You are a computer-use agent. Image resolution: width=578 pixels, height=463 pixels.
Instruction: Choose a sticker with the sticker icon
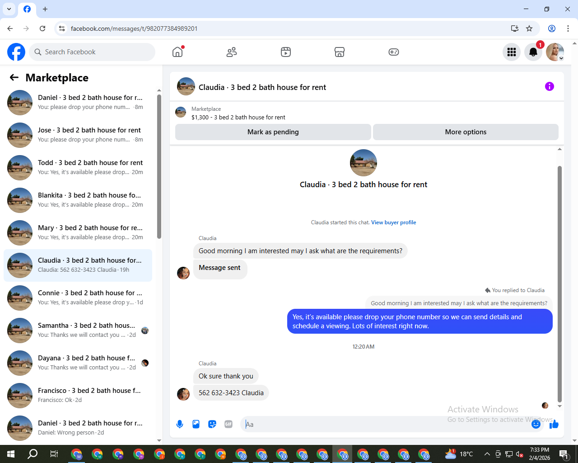pyautogui.click(x=212, y=424)
